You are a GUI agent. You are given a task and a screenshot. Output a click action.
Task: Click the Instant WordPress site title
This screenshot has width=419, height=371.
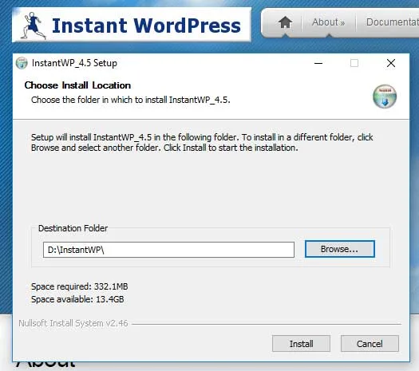tap(146, 26)
